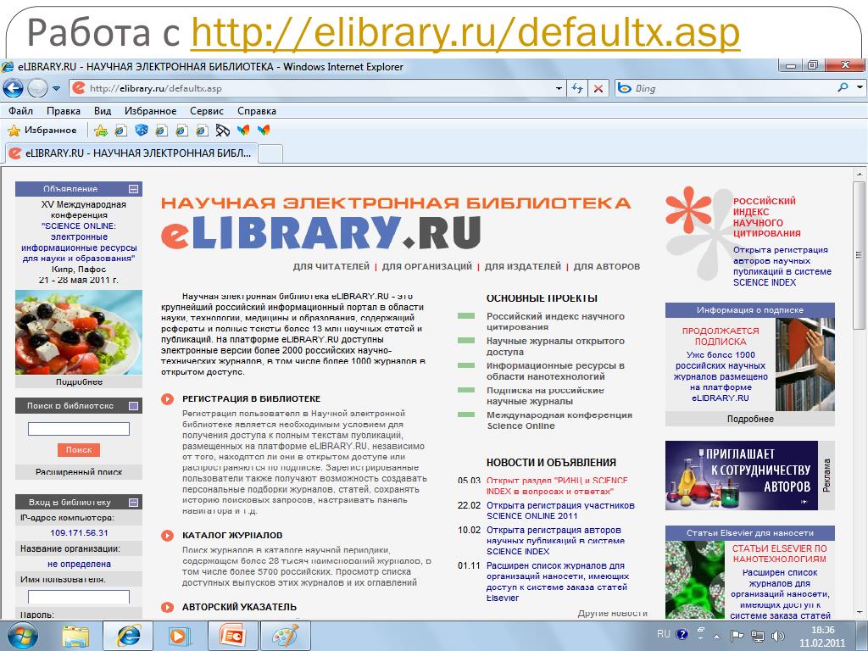
Task: Open Windows Explorer folder icon in taskbar
Action: (75, 636)
